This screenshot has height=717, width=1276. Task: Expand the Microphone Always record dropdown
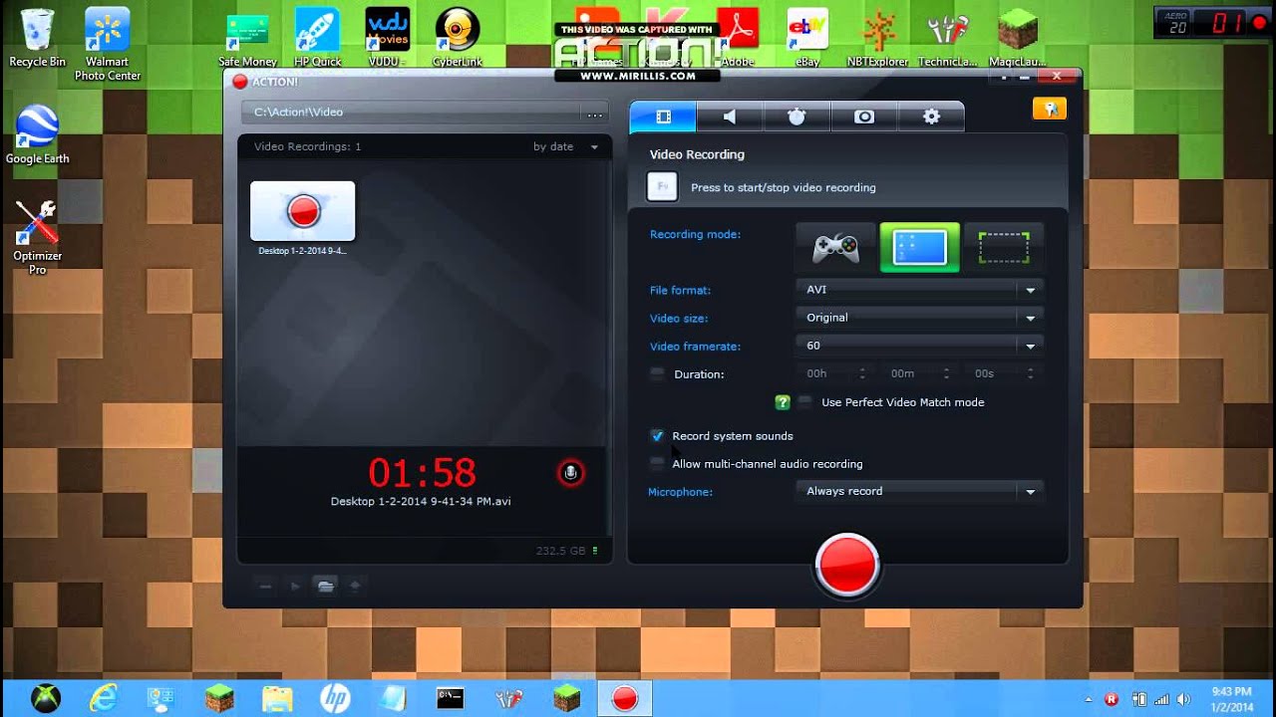click(919, 491)
